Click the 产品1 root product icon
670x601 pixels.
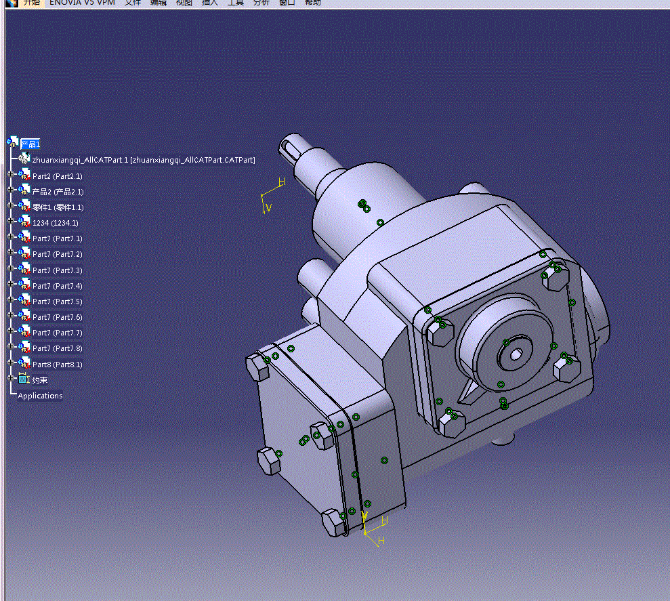13,142
